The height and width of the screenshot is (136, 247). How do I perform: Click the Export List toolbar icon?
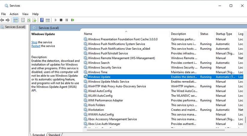(34, 20)
